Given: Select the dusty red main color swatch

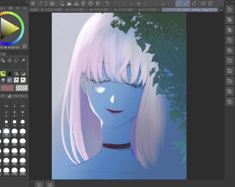Looking at the screenshot, I should tap(7, 88).
